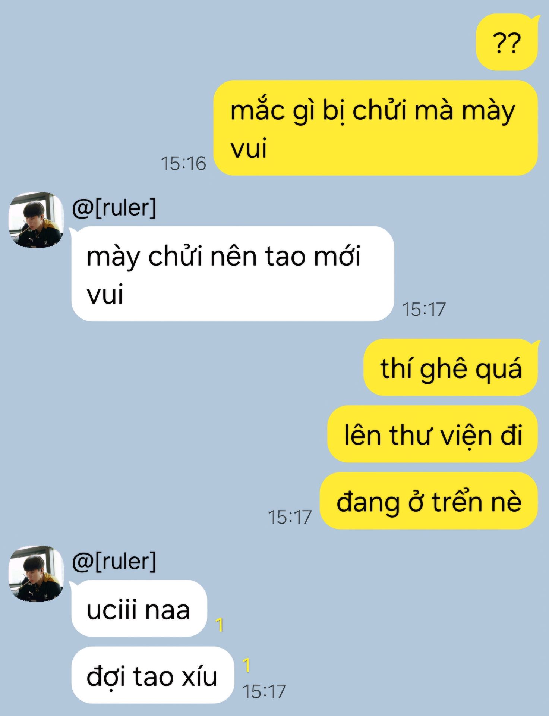549x716 pixels.
Task: Select the "uciii naa" message bubble
Action: point(139,608)
